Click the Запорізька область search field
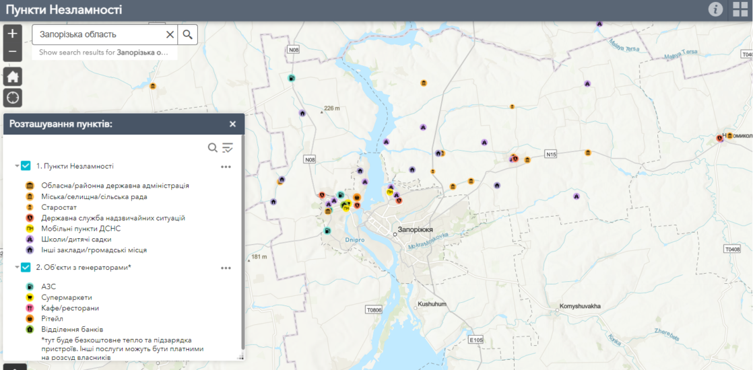Viewport: 753px width, 370px height. pyautogui.click(x=98, y=34)
